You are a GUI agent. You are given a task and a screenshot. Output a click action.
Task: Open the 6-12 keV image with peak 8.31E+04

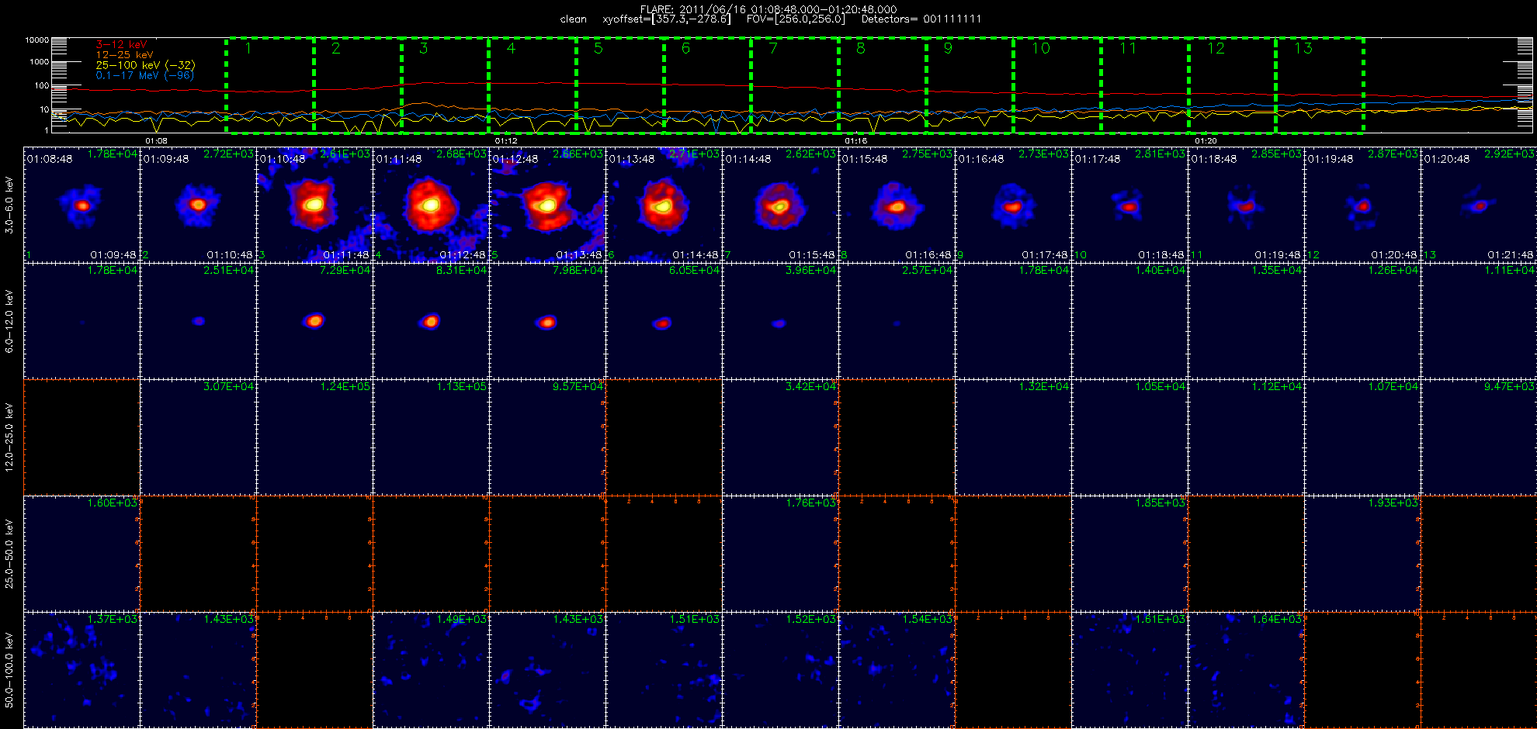click(431, 321)
